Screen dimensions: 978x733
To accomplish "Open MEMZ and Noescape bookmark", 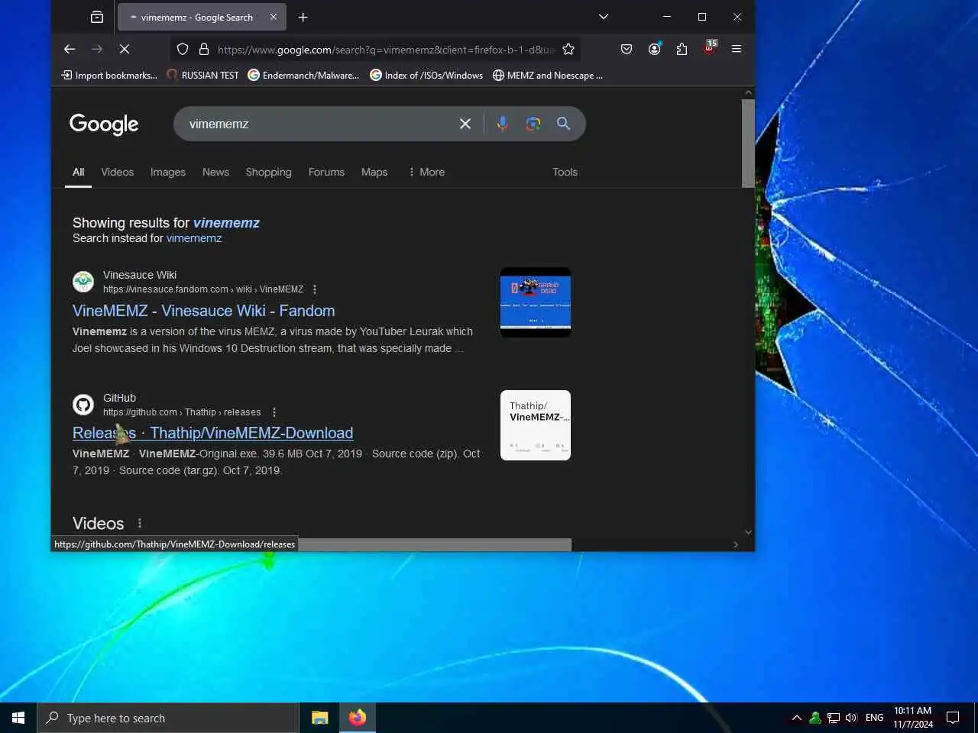I will coord(548,75).
